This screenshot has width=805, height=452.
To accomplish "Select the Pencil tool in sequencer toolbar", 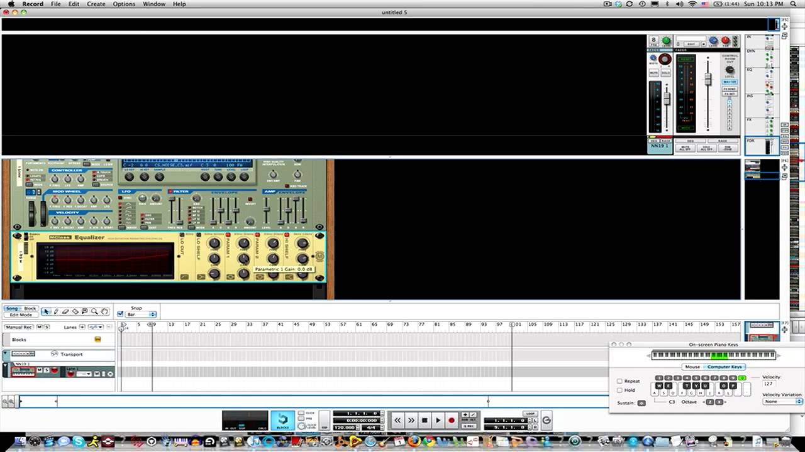I will [55, 311].
